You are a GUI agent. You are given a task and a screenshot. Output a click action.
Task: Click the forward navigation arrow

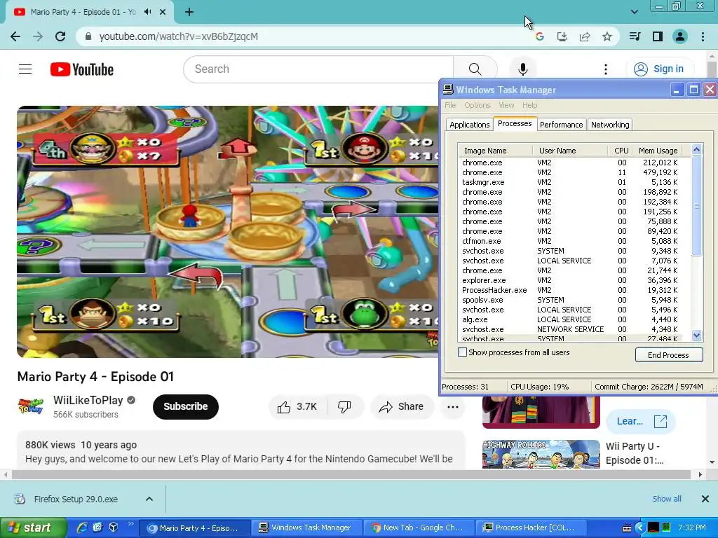[x=38, y=36]
